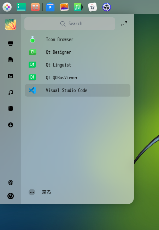159x230 pixels.
Task: Click the Search field in launcher
Action: [x=70, y=24]
